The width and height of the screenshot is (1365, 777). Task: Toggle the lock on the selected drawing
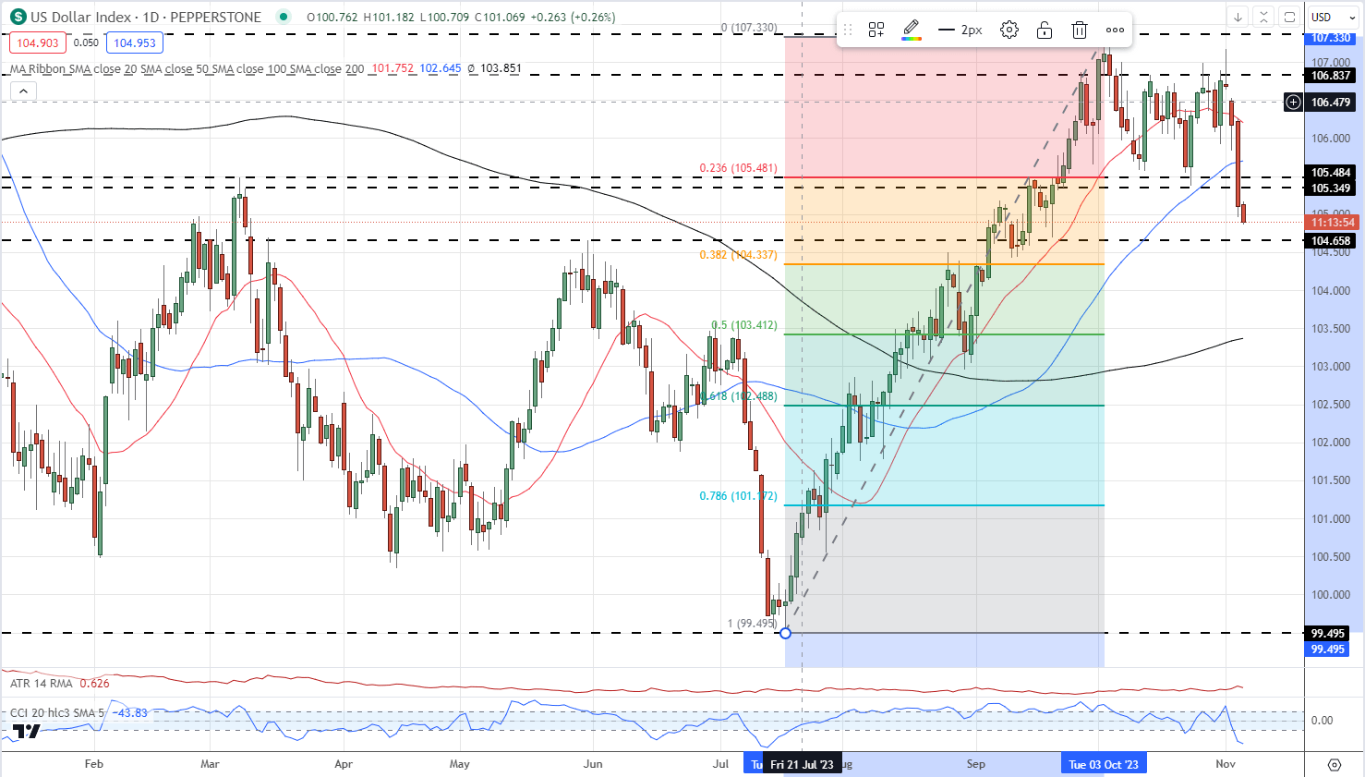coord(1045,30)
